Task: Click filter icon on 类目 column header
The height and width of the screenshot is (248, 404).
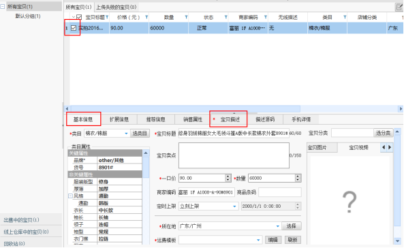Action: [x=345, y=17]
